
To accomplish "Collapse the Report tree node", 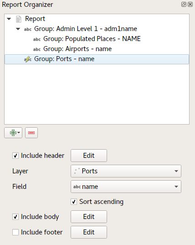I will 9,19.
